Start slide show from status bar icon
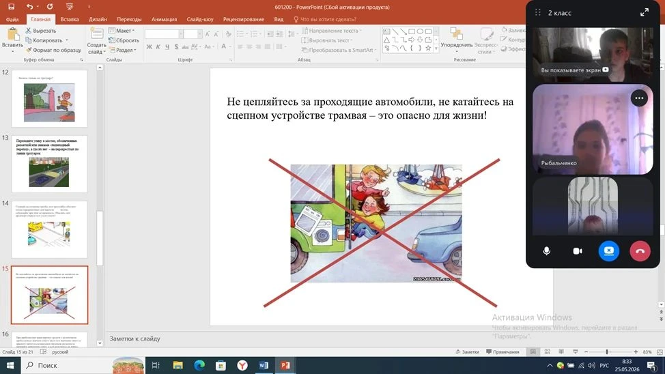Viewport: 665px width, 374px height. [575, 352]
